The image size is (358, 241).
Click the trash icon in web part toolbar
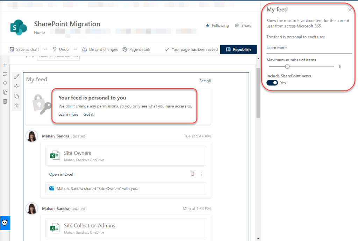tap(16, 106)
